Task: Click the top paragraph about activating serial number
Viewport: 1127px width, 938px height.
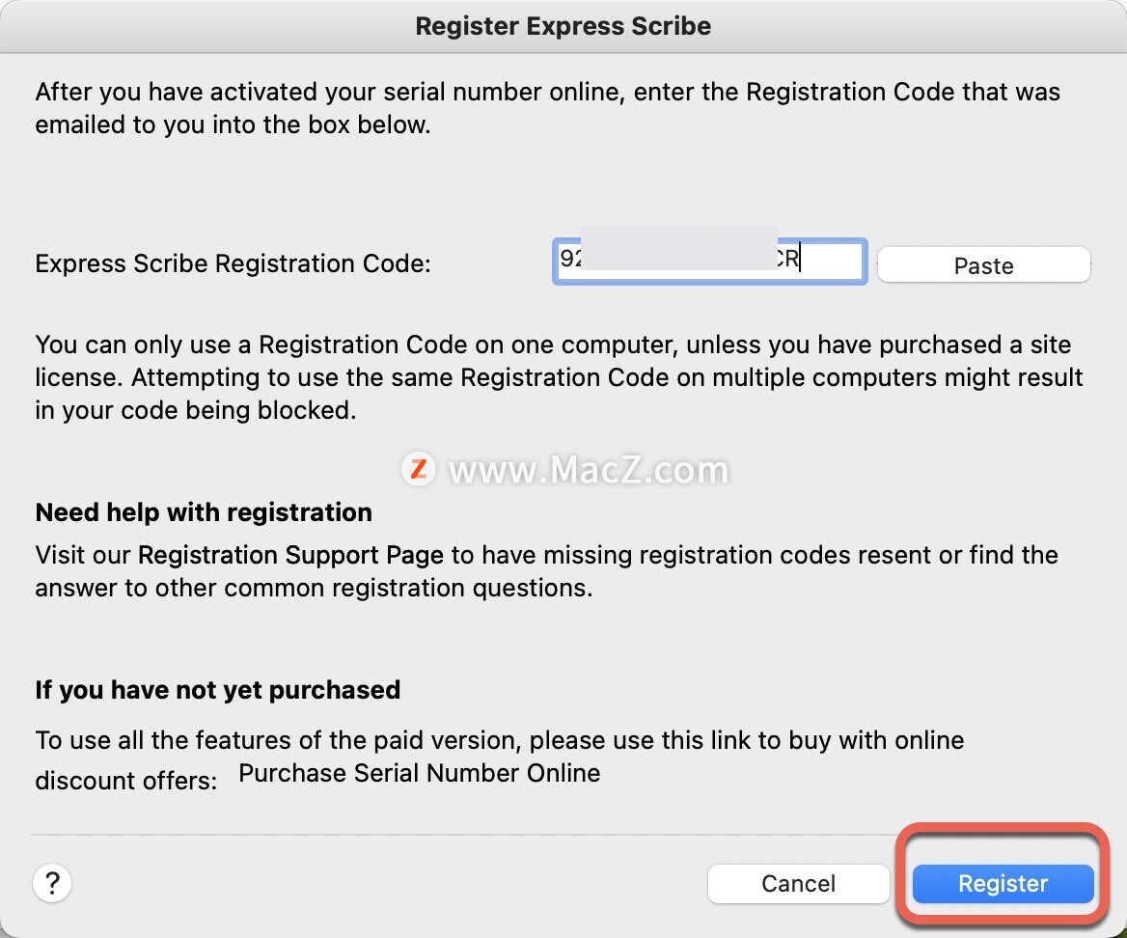Action: 547,108
